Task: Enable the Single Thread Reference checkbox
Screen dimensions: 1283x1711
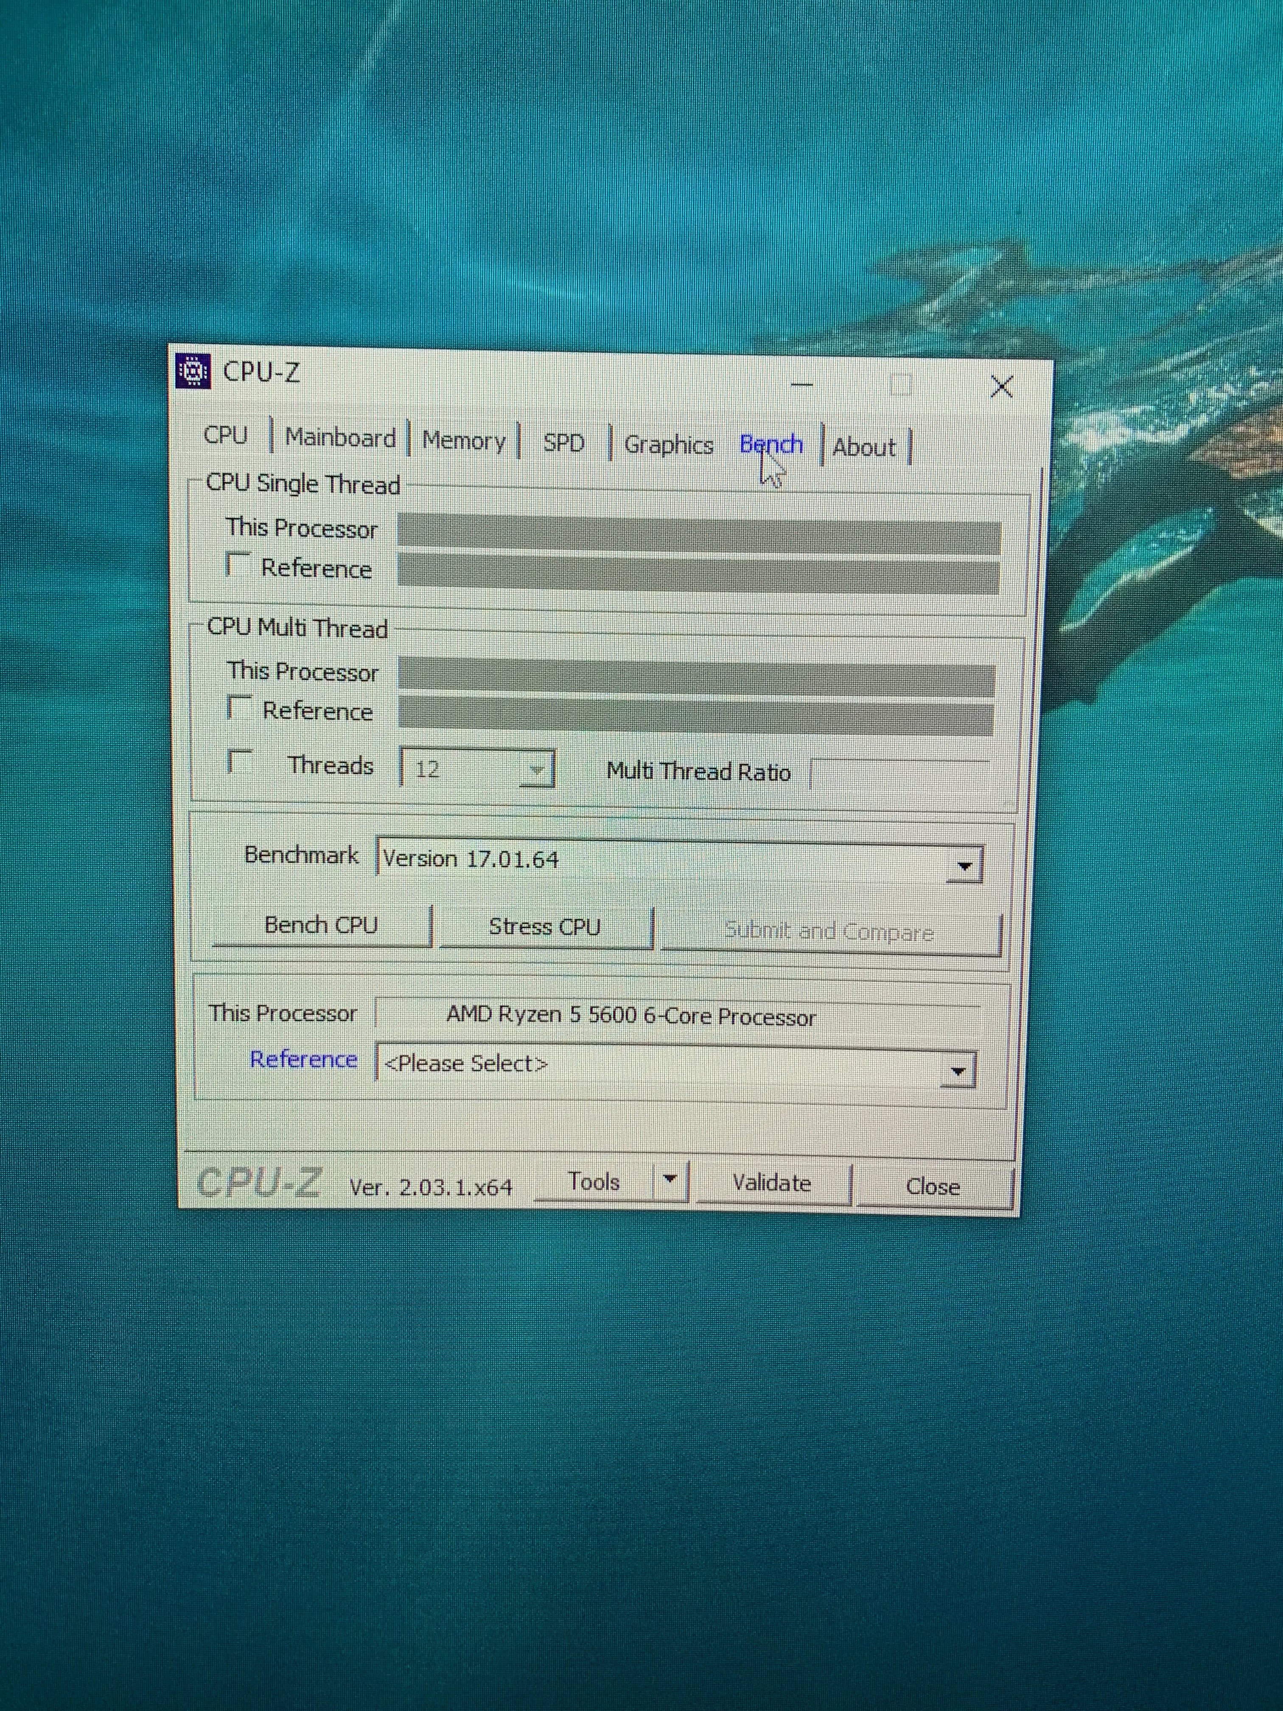Action: tap(238, 565)
